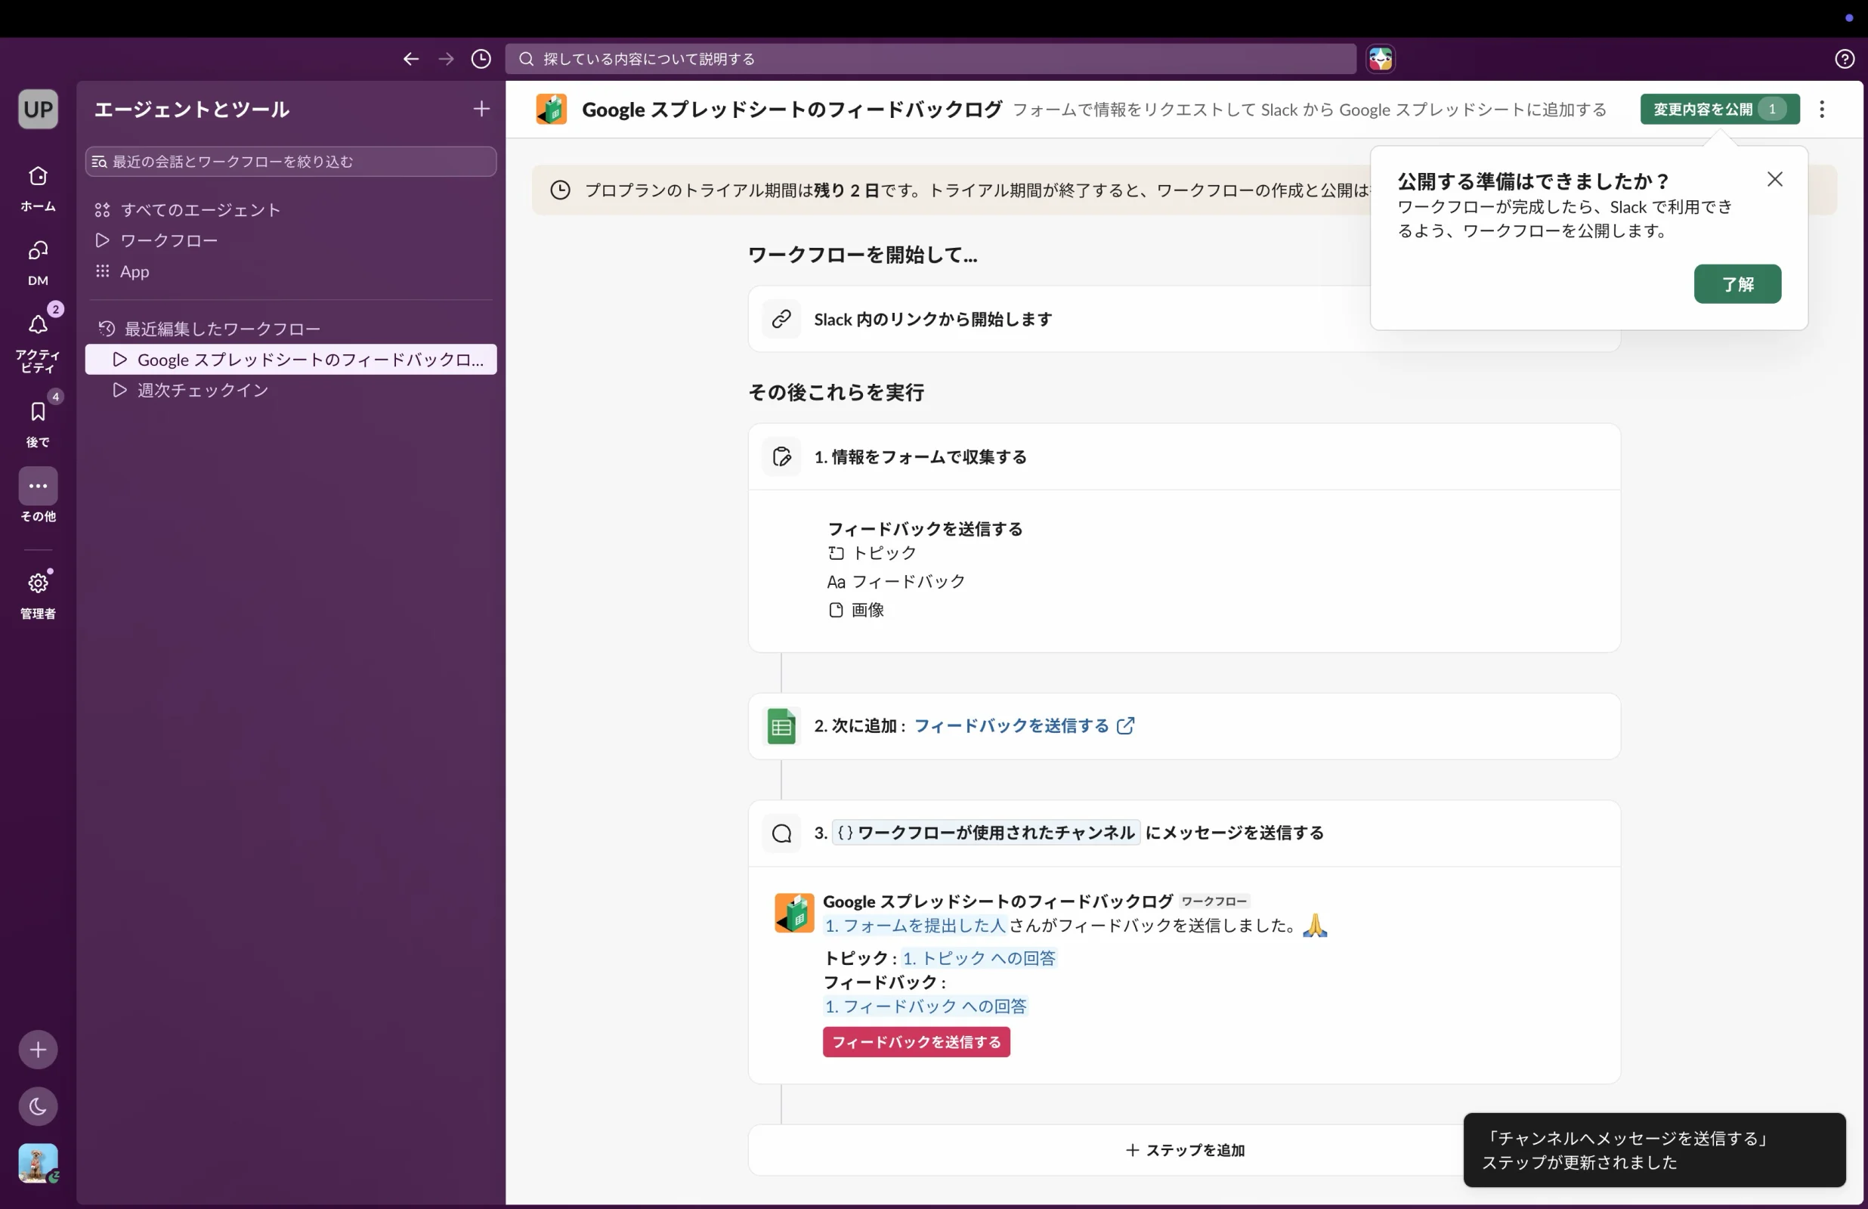This screenshot has height=1209, width=1868.
Task: Go forward with the right arrow
Action: click(446, 59)
